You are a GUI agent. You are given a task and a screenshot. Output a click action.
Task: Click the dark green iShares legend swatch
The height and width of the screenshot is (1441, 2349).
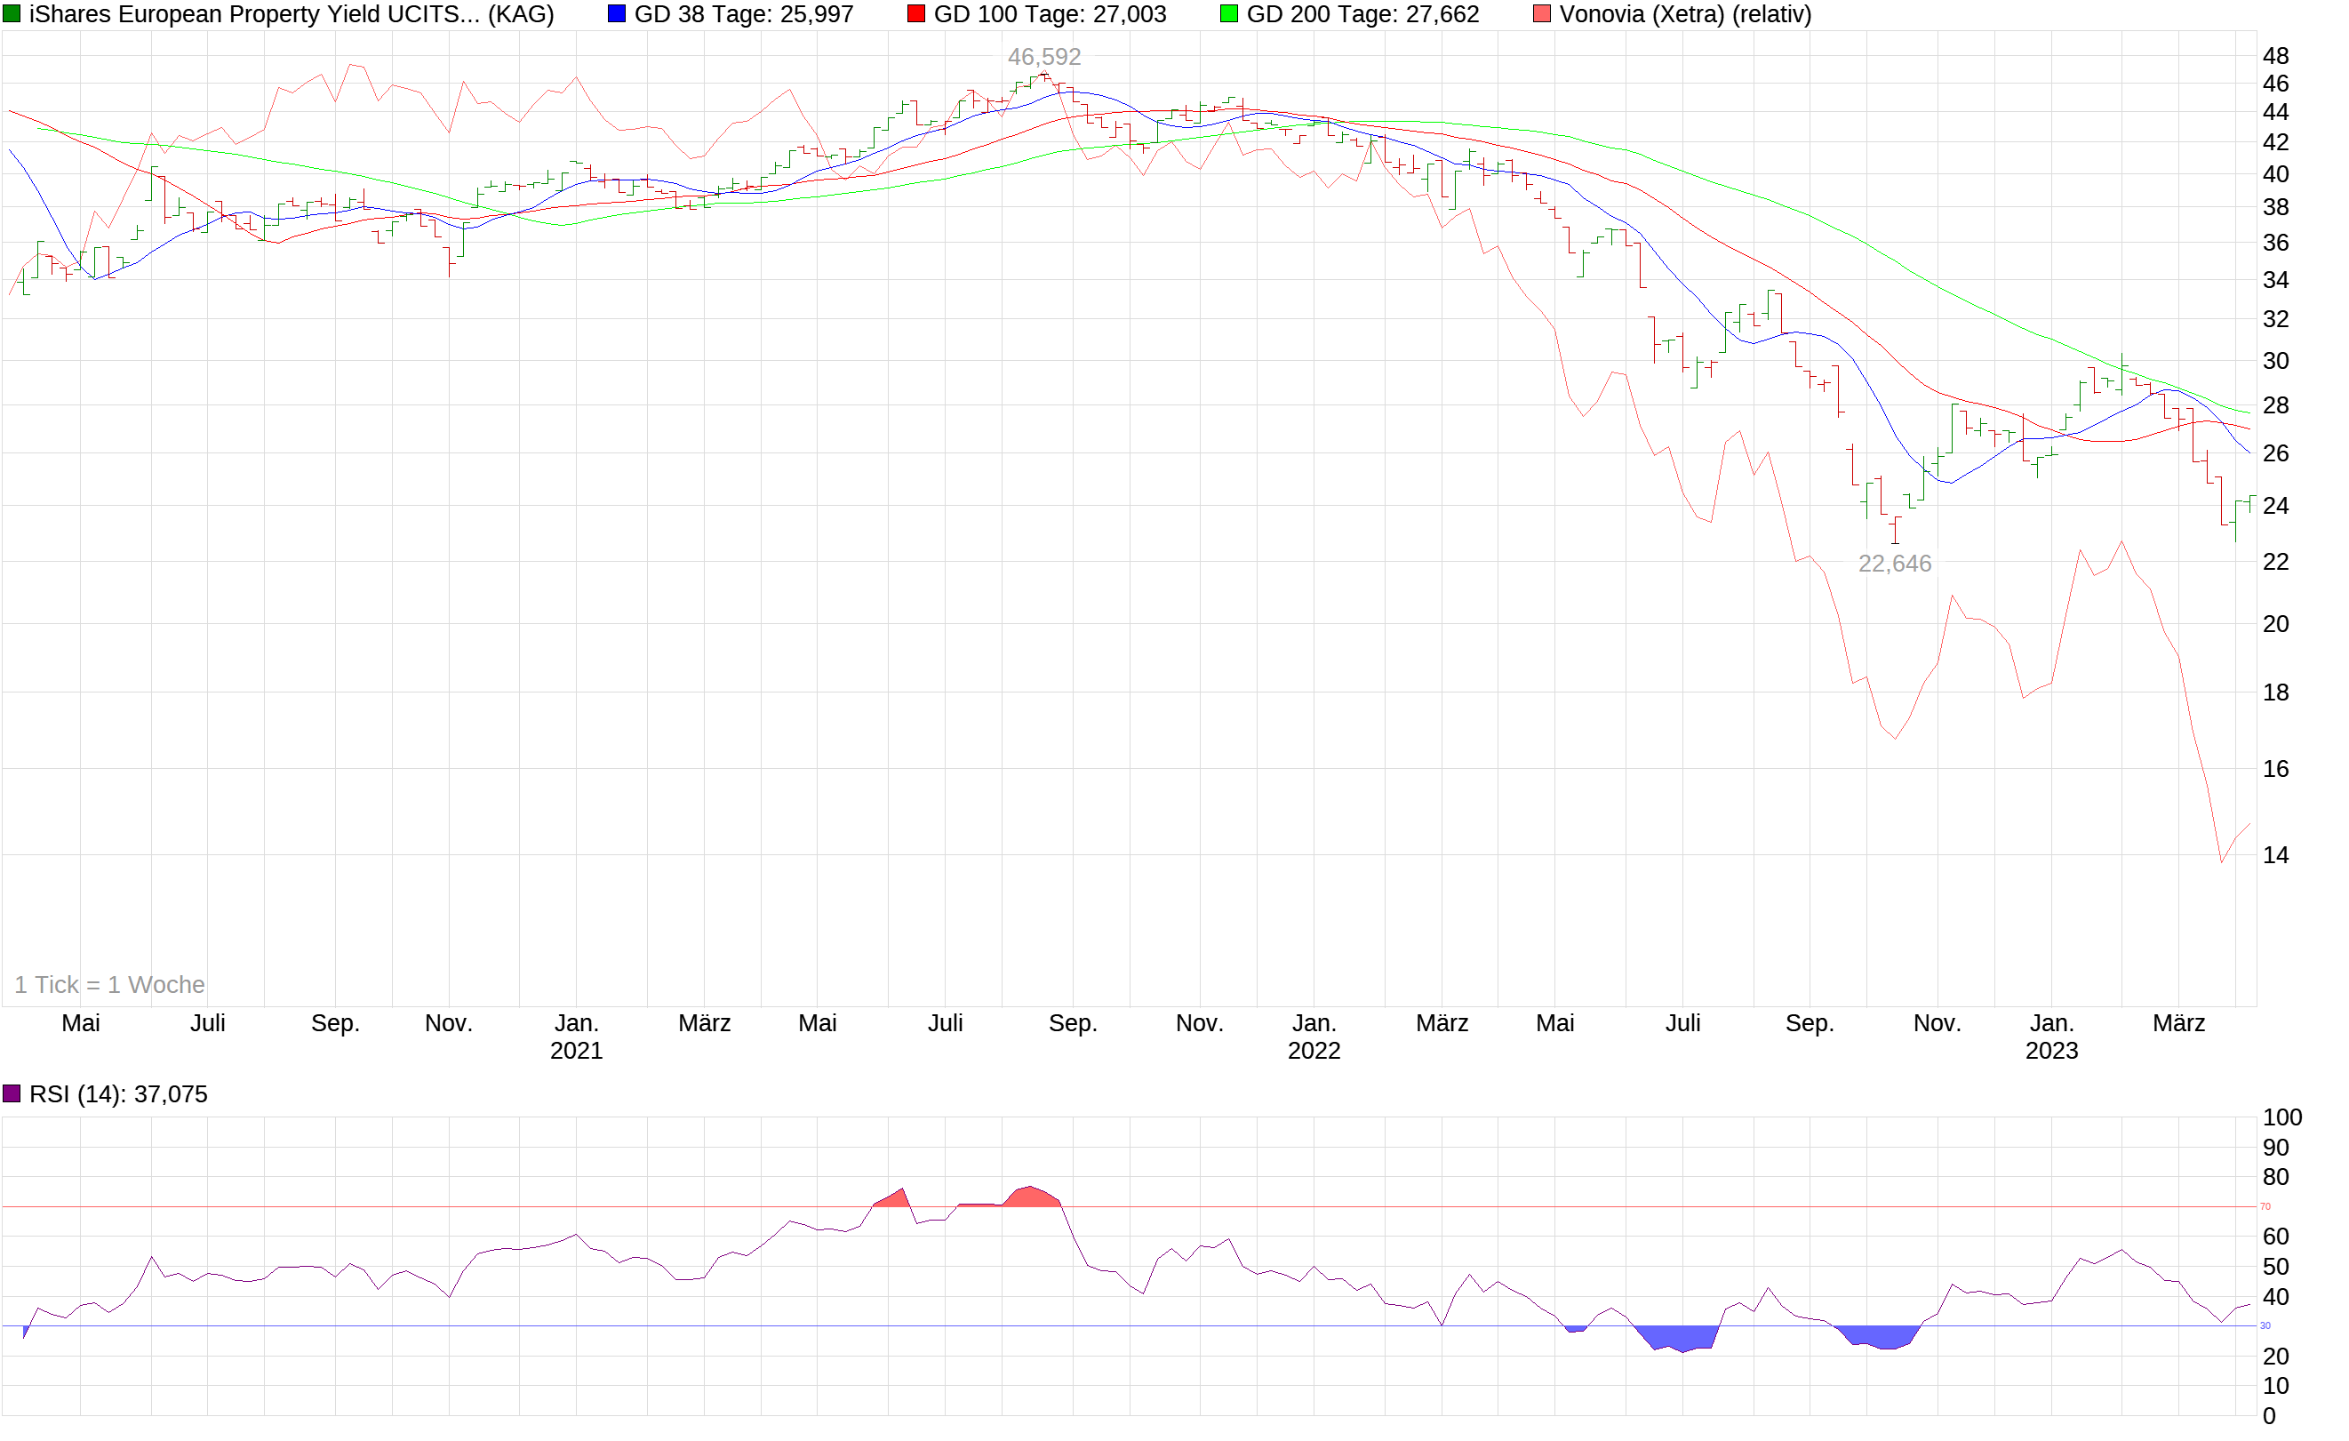[12, 14]
